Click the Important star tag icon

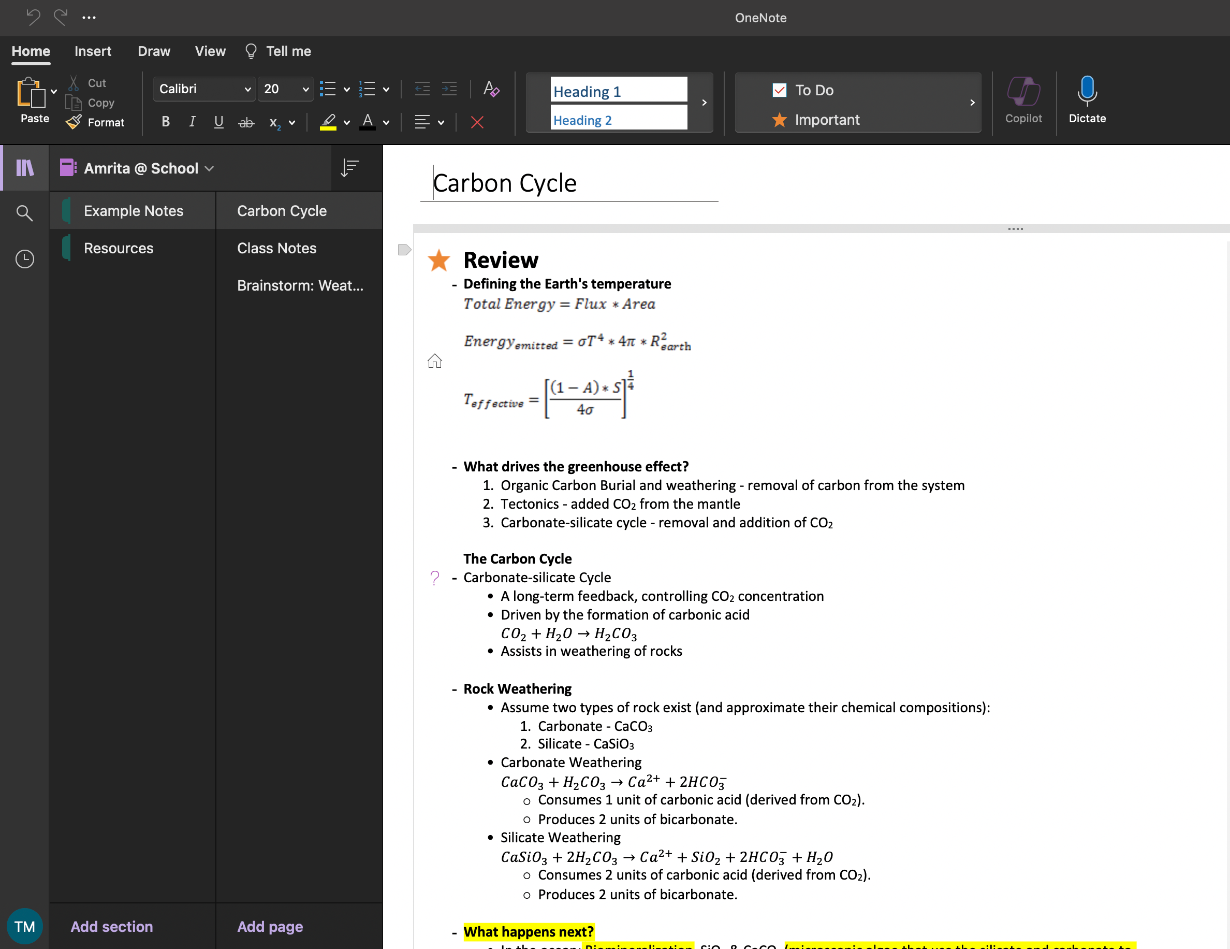pos(780,119)
